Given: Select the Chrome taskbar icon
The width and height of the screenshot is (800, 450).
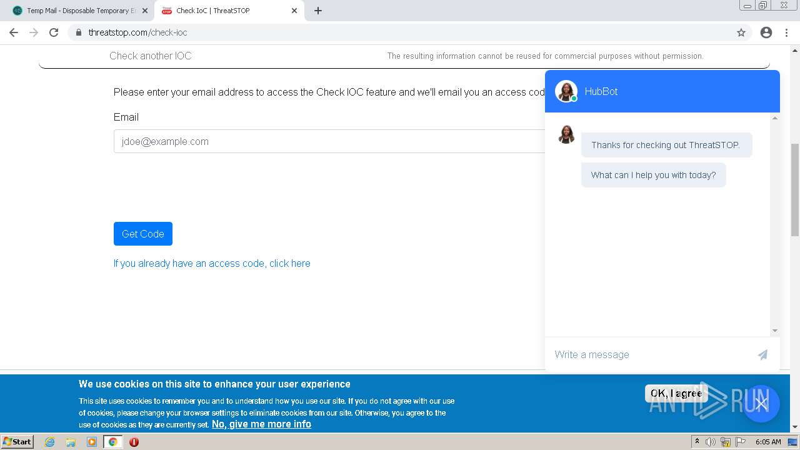Looking at the screenshot, I should (x=113, y=442).
